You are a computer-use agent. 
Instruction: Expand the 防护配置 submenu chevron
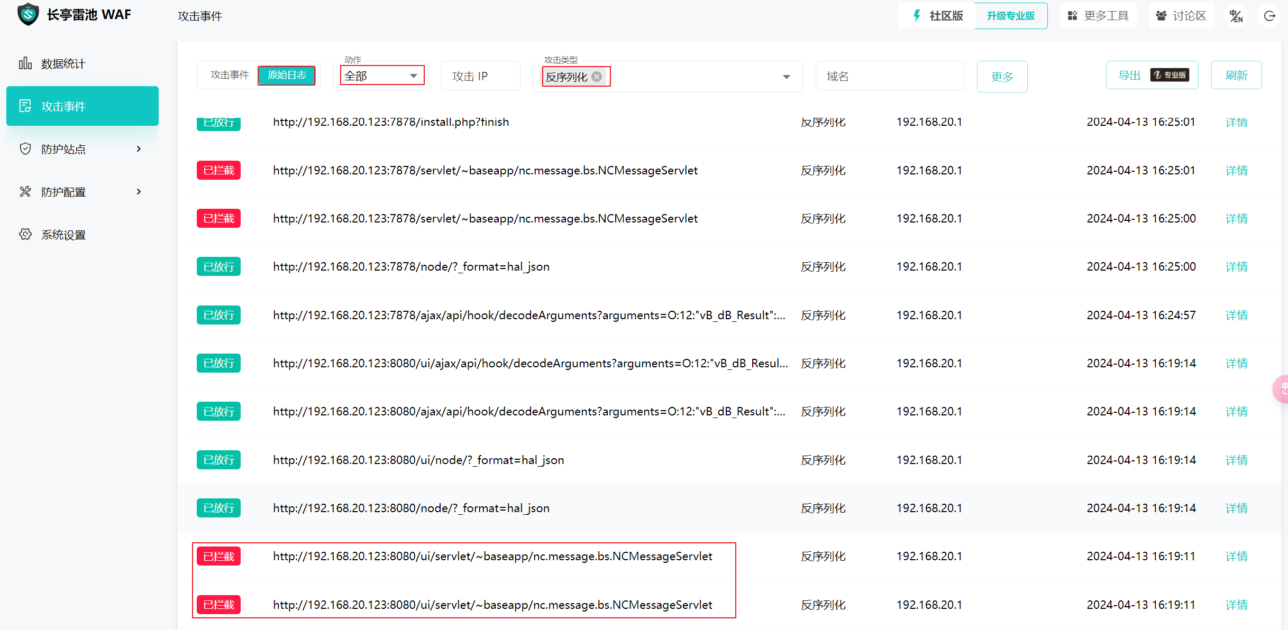(139, 192)
